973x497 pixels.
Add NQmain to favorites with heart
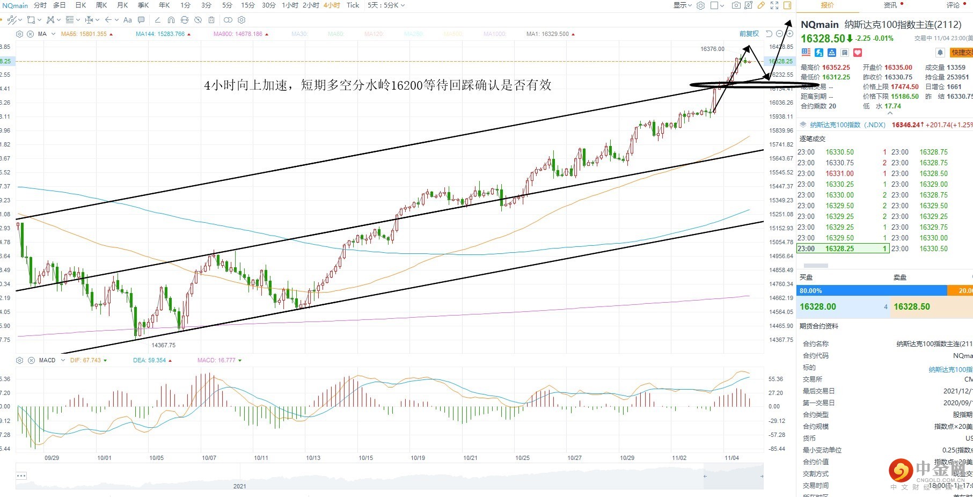coord(858,53)
